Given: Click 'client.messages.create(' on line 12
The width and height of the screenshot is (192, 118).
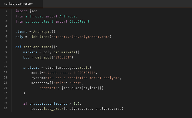Looking at the screenshot, I should (x=68, y=67).
